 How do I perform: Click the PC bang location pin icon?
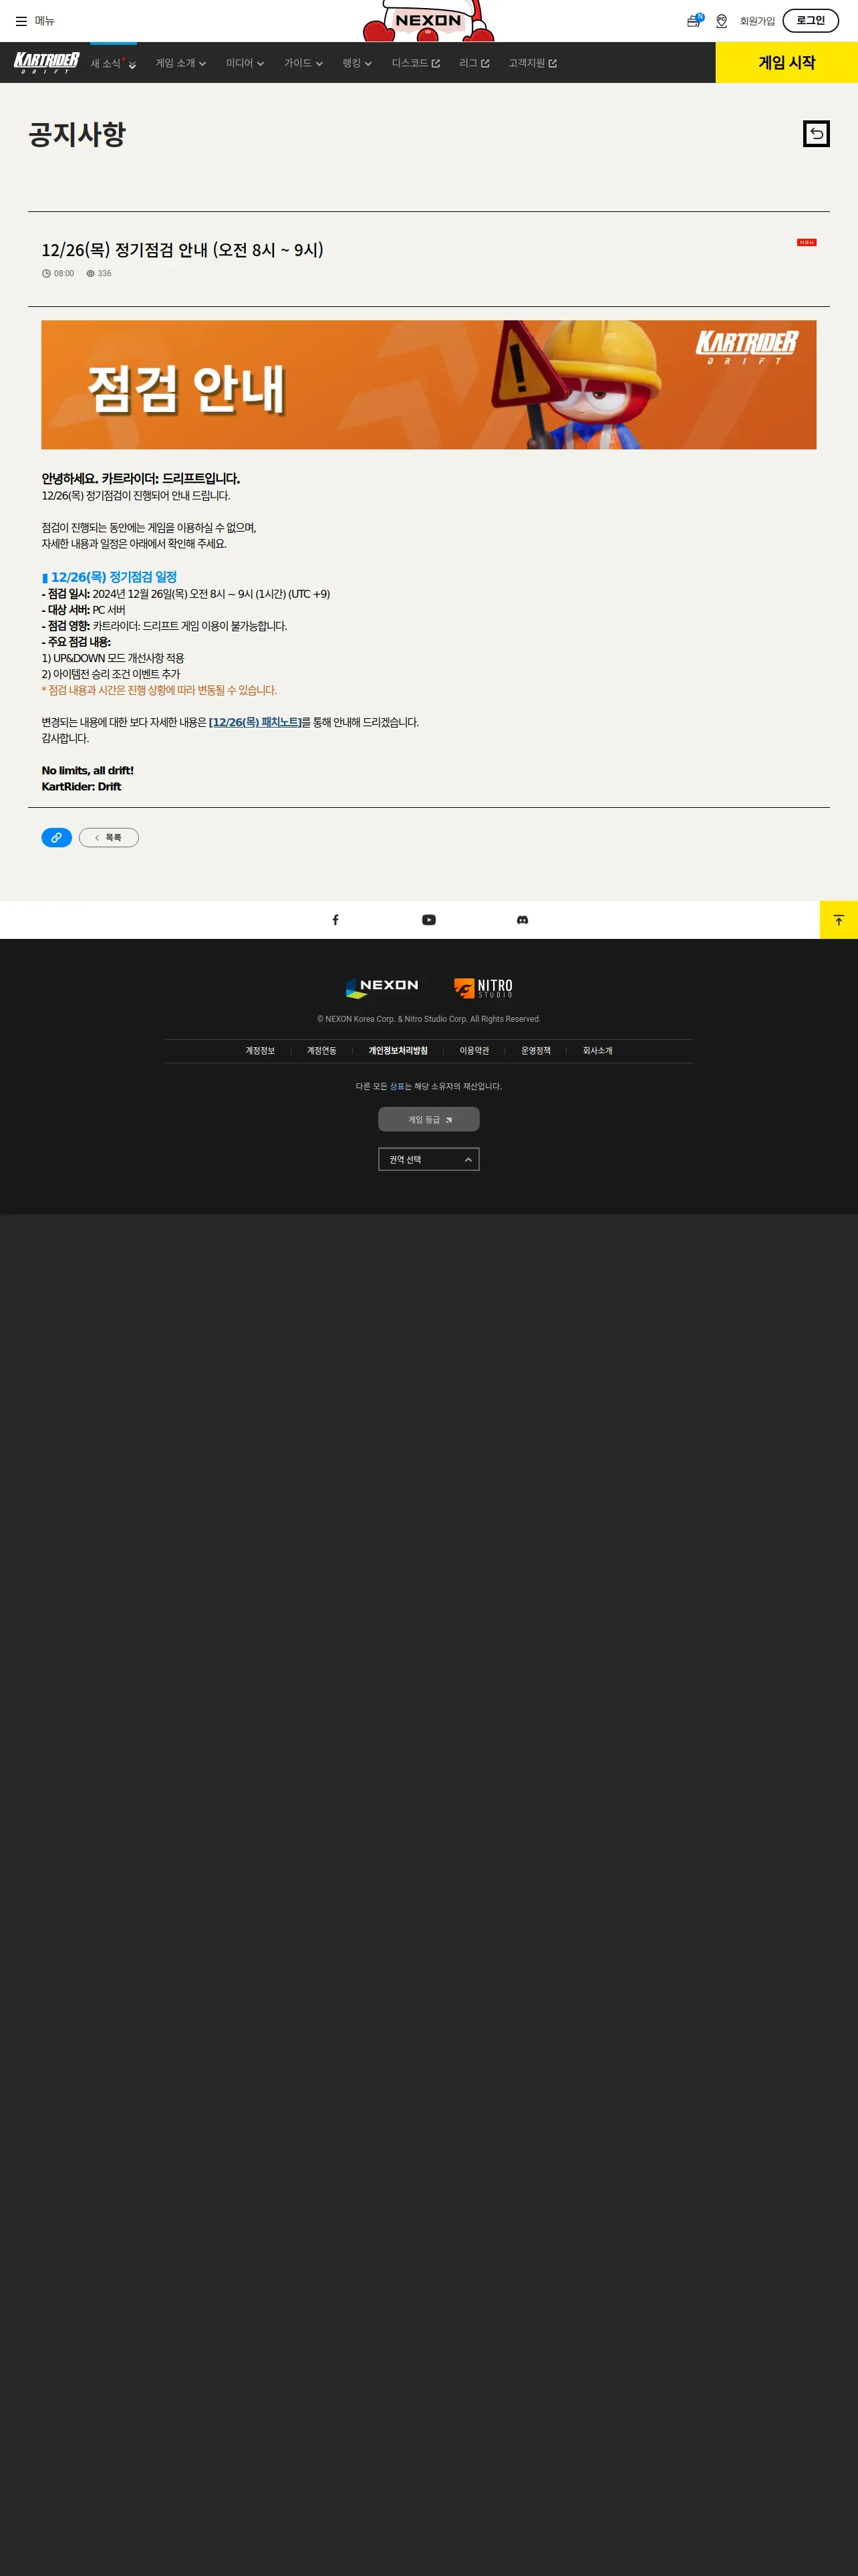tap(721, 21)
